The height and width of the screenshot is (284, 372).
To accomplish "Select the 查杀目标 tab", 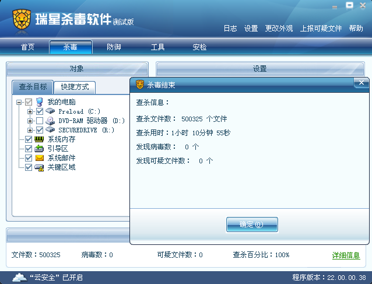I will 33,87.
